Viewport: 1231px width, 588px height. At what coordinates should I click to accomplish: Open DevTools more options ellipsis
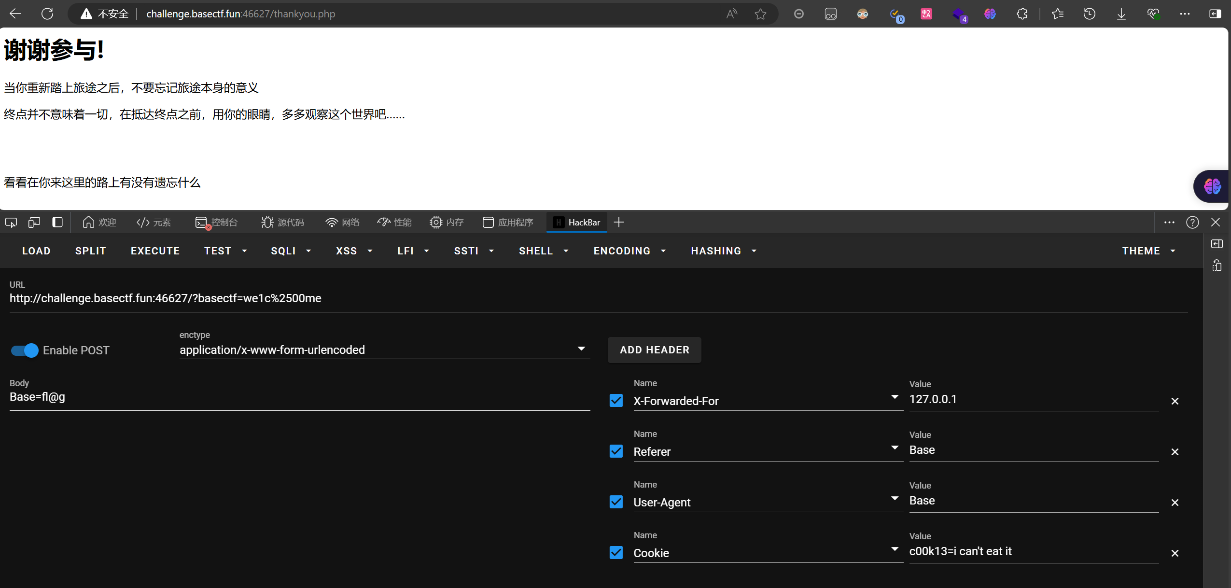click(1169, 222)
